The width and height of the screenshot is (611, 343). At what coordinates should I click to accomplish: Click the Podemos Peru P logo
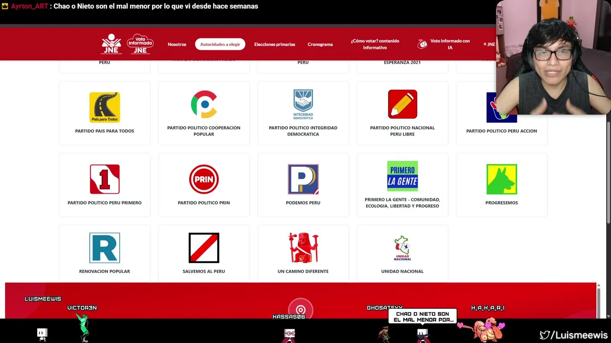tap(303, 179)
